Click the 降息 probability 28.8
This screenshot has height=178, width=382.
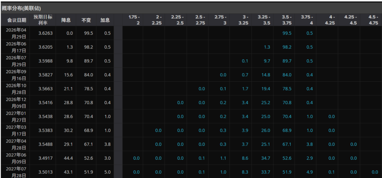[69, 103]
